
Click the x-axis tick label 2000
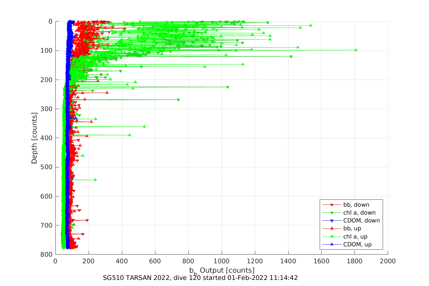tap(388, 261)
